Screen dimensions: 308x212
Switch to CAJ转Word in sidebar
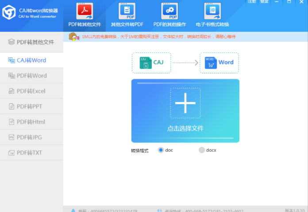coord(31,60)
